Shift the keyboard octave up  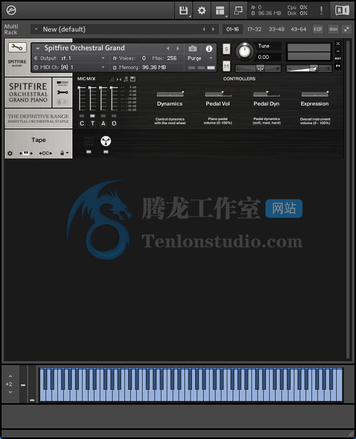[x=10, y=376]
